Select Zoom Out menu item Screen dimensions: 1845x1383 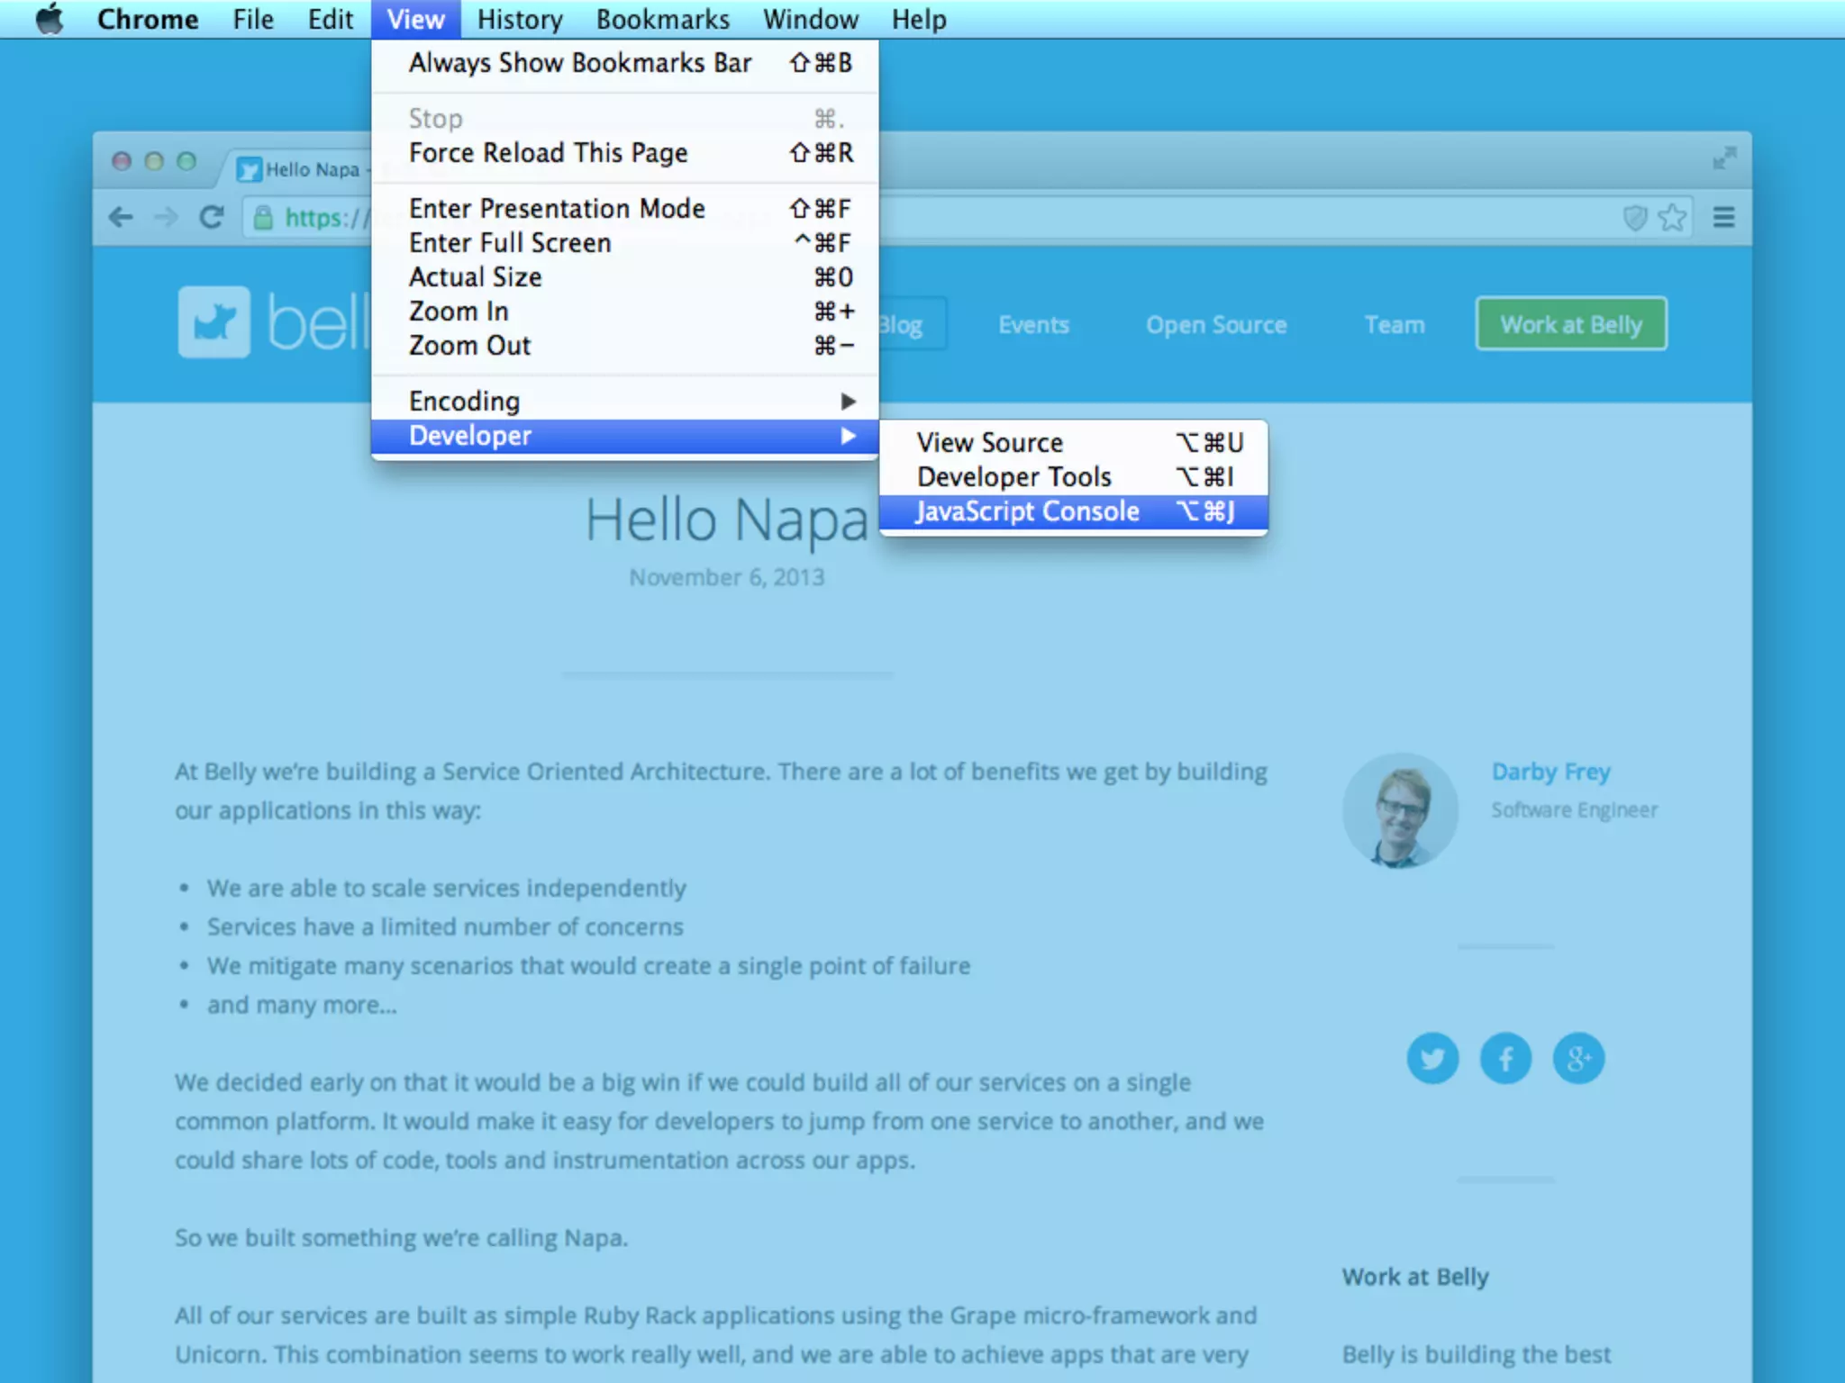[x=624, y=346]
